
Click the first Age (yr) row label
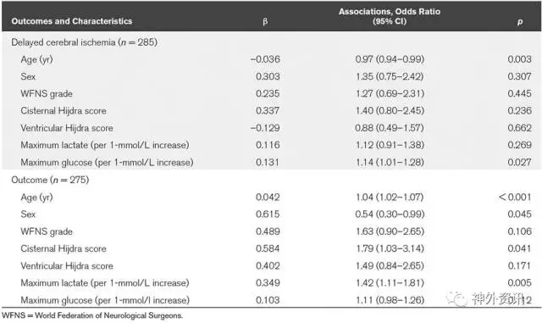[36, 59]
